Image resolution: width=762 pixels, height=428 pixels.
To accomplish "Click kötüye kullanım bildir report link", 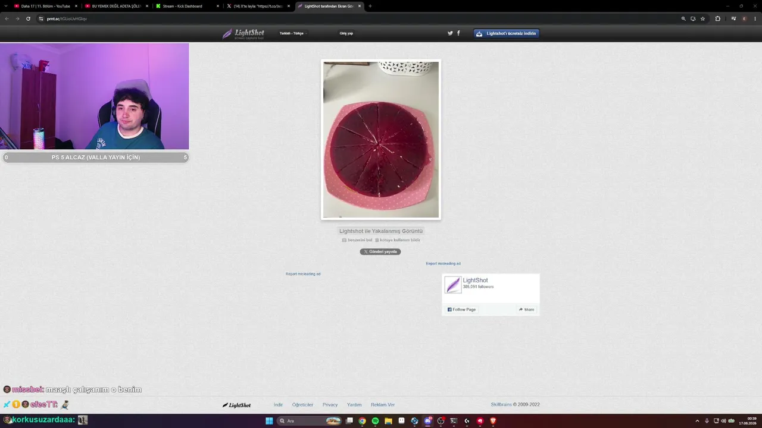I will (x=398, y=240).
